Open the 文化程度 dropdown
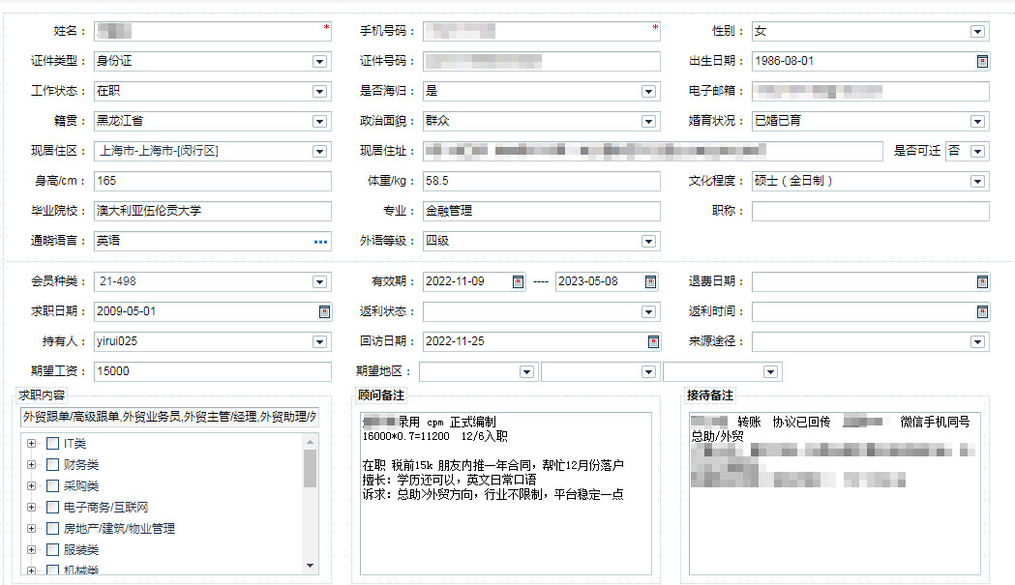Screen dimensions: 1015x585 click(977, 181)
